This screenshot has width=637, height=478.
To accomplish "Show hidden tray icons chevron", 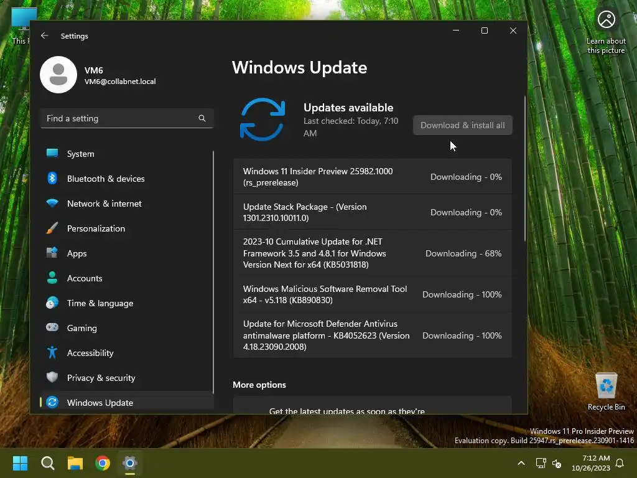I will click(521, 463).
